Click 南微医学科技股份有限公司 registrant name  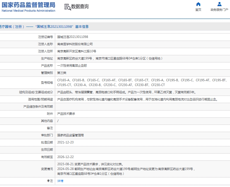(x=75, y=44)
